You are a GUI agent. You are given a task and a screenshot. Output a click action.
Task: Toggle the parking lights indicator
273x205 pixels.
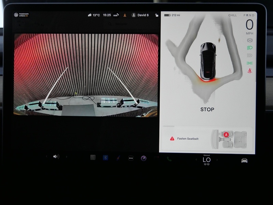click(249, 63)
